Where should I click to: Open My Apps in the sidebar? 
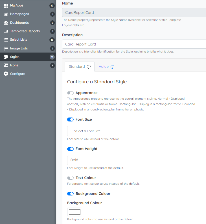point(28,6)
